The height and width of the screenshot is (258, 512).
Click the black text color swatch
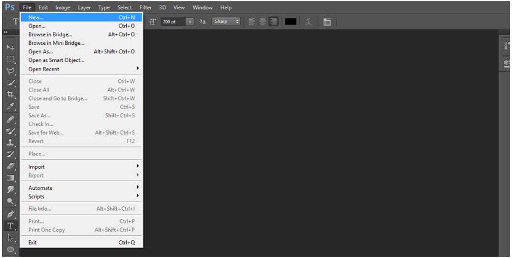290,21
